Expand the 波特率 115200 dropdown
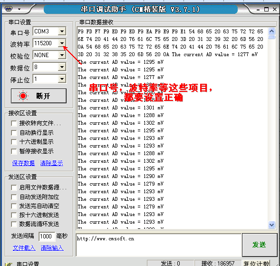280x266 pixels. 62,43
